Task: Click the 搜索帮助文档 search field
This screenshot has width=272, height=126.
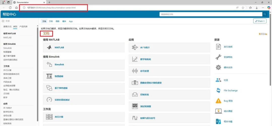Action: click(211, 14)
